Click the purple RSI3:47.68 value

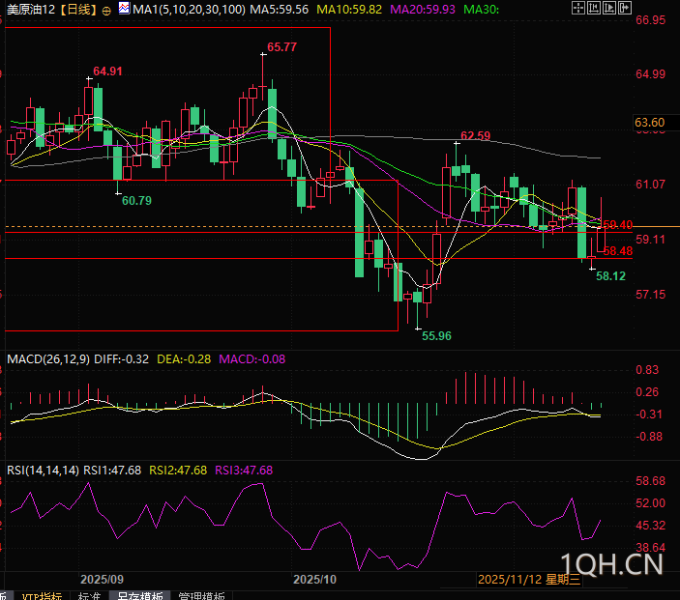coord(244,470)
